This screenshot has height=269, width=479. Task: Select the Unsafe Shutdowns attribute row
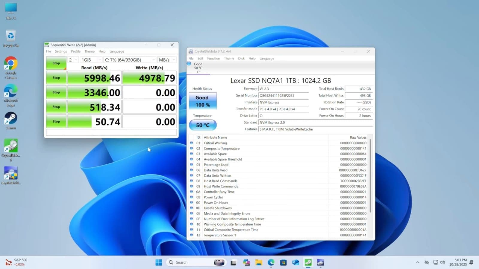[279, 208]
